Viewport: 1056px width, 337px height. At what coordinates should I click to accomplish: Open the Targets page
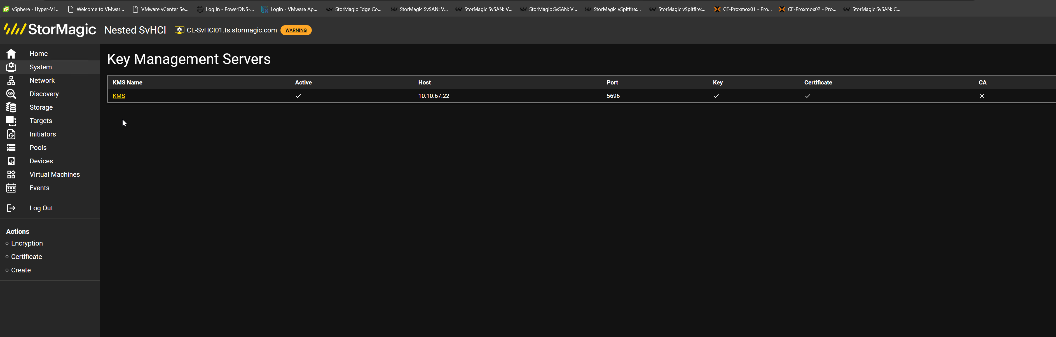pyautogui.click(x=41, y=121)
